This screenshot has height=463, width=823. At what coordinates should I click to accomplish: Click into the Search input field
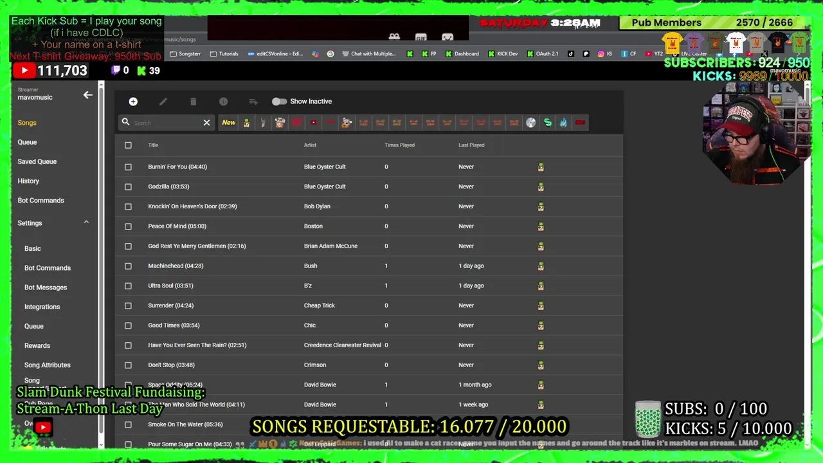click(166, 123)
